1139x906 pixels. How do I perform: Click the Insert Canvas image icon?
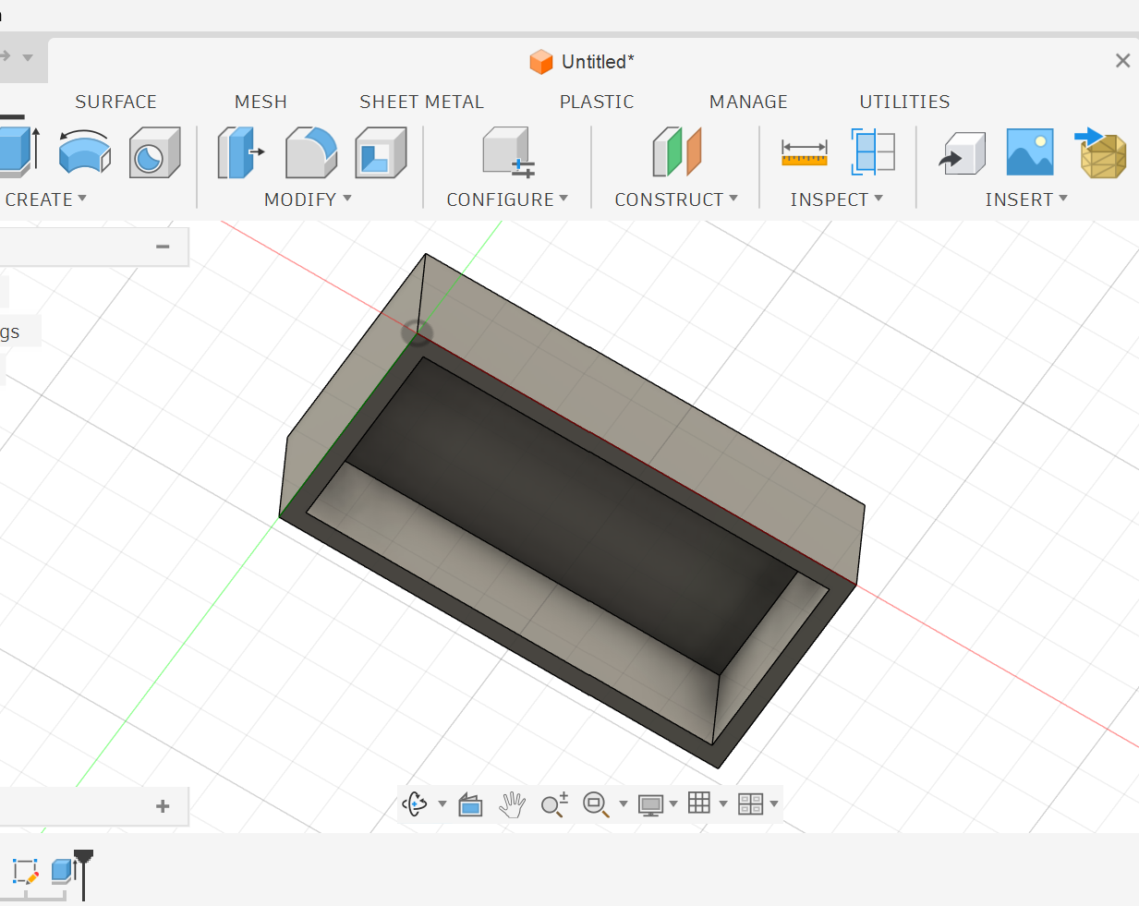pos(1030,151)
